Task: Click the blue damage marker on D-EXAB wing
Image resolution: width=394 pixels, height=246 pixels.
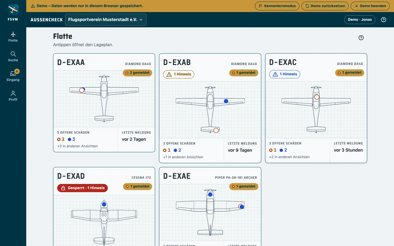Action: 226,101
